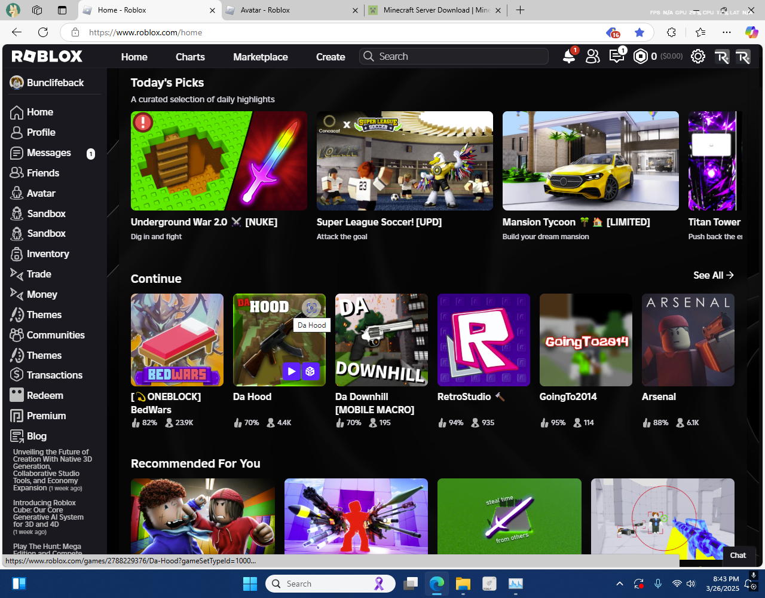Open Mansion Tycoon thumbnail

[x=590, y=161]
